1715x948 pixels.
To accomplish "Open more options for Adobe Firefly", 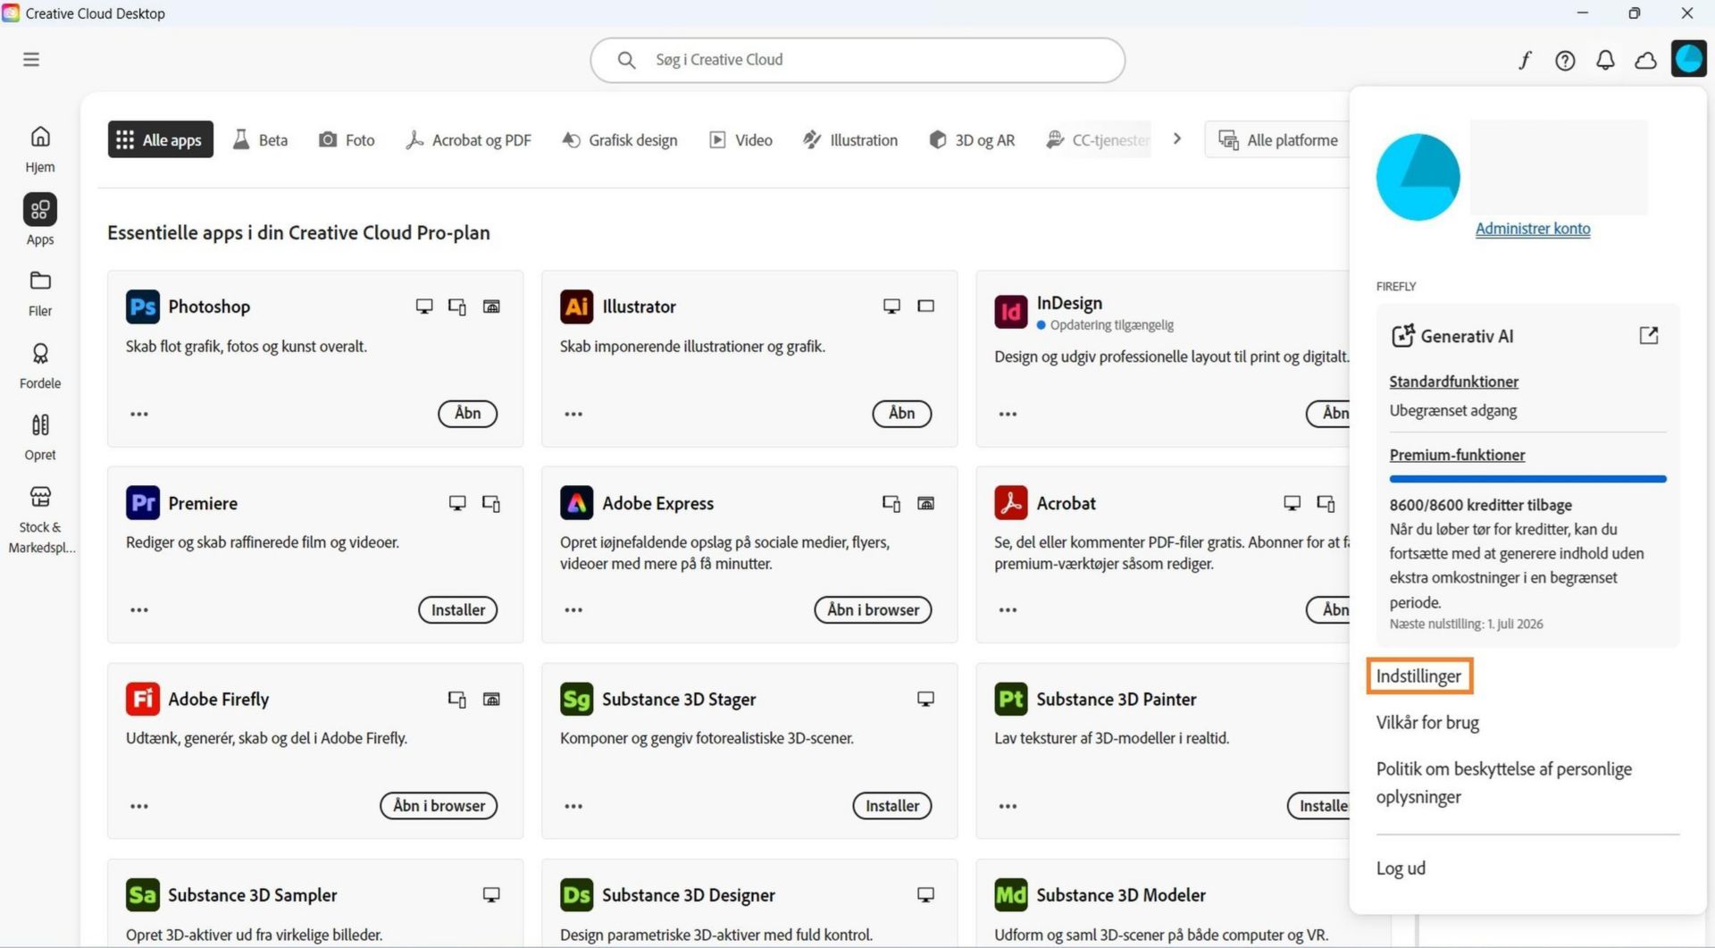I will (x=139, y=806).
